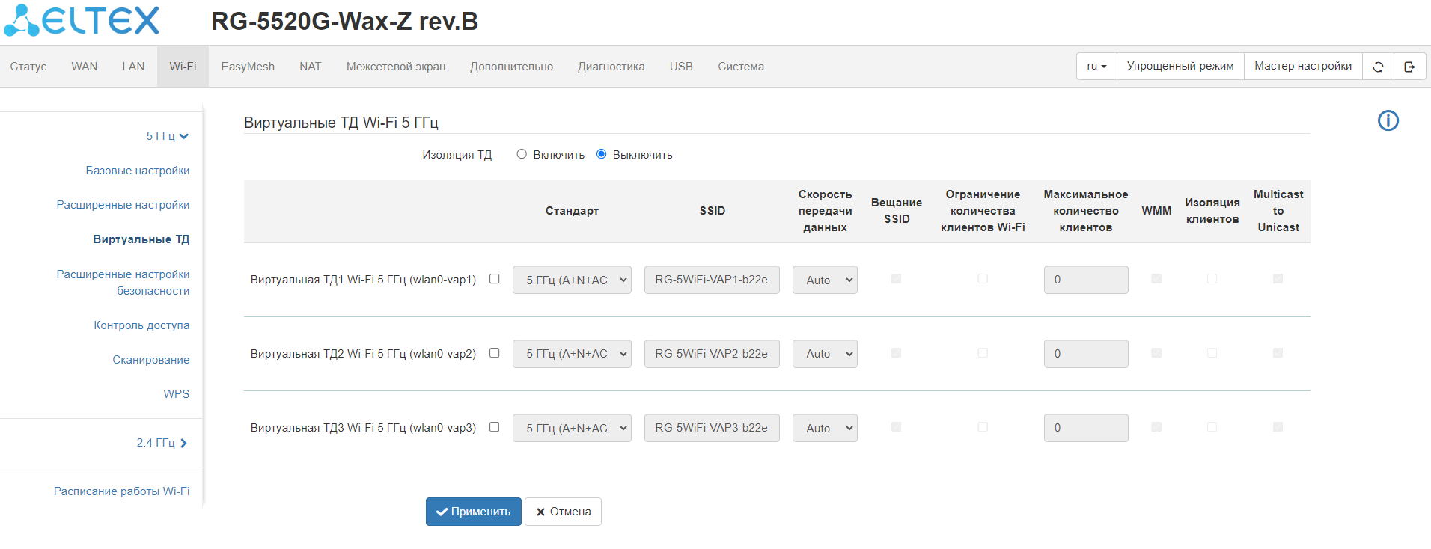Select Включить for Изоляция ТД

pos(522,154)
